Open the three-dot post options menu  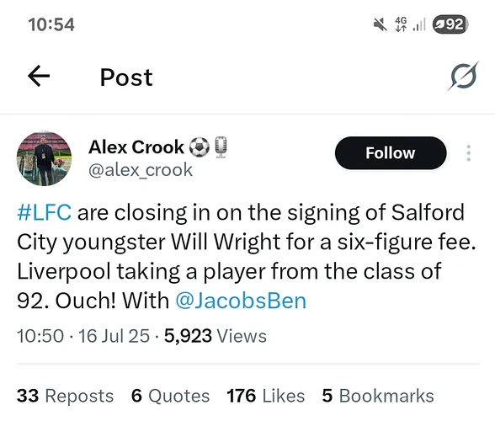click(469, 153)
